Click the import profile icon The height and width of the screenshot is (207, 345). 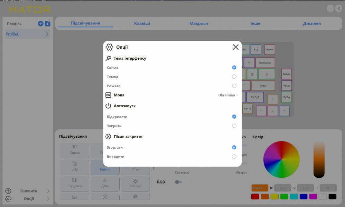point(47,24)
